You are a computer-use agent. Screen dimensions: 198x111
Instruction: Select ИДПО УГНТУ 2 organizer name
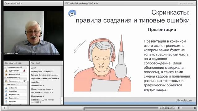click(x=15, y=74)
